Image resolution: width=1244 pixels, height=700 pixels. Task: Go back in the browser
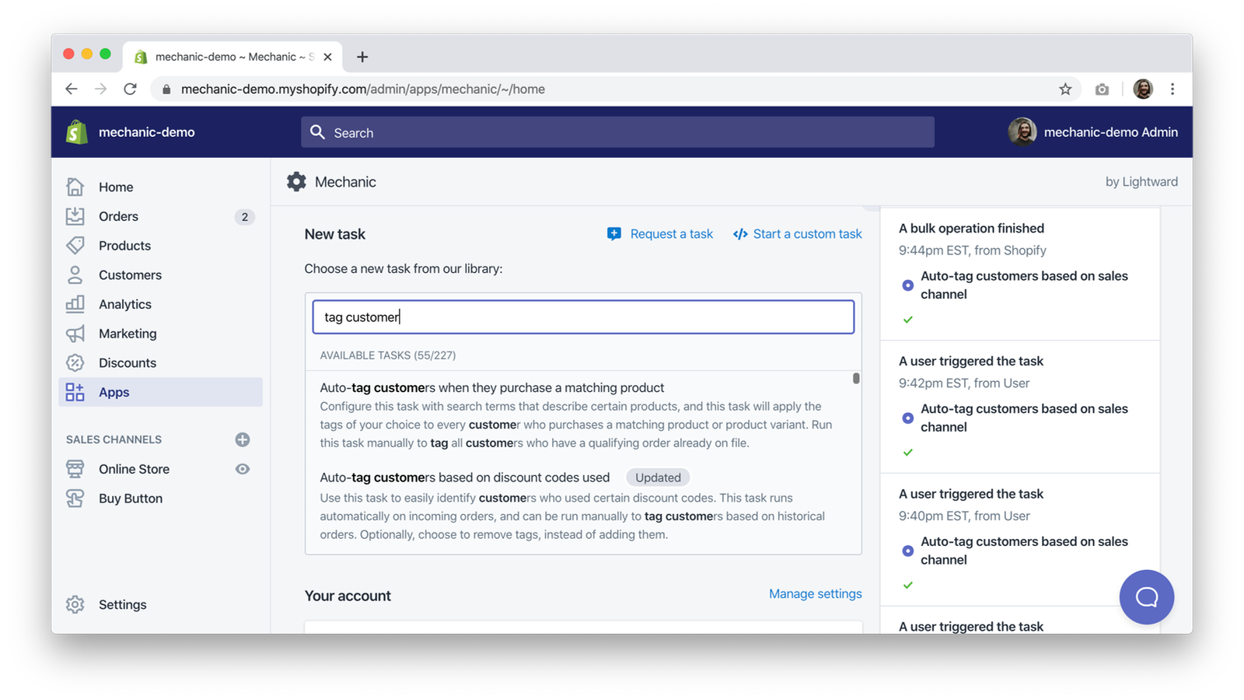coord(72,89)
